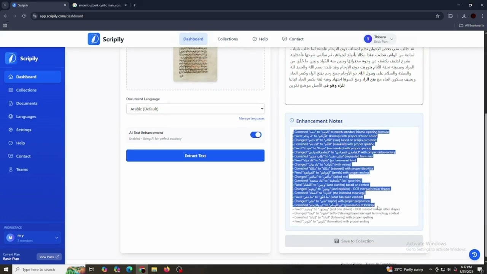Open Collections in the top navigation
Screen dimensions: 487x274
click(228, 39)
